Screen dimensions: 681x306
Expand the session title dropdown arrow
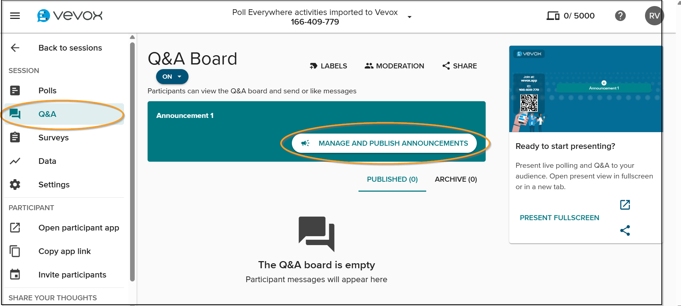tap(409, 17)
